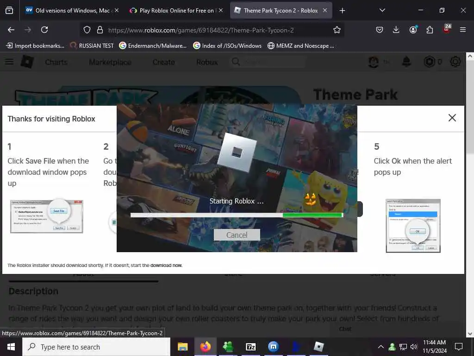This screenshot has width=474, height=356.
Task: Click the page scrollbar up arrow
Action: [470, 56]
